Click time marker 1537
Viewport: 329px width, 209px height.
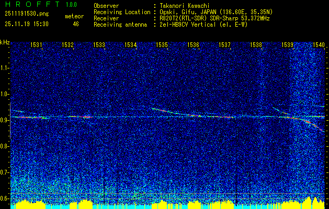[x=224, y=44]
